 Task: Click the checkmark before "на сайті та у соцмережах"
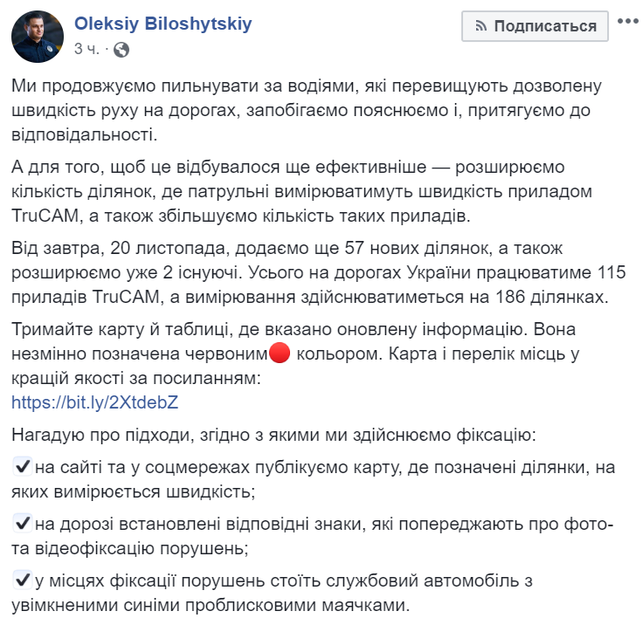(24, 469)
